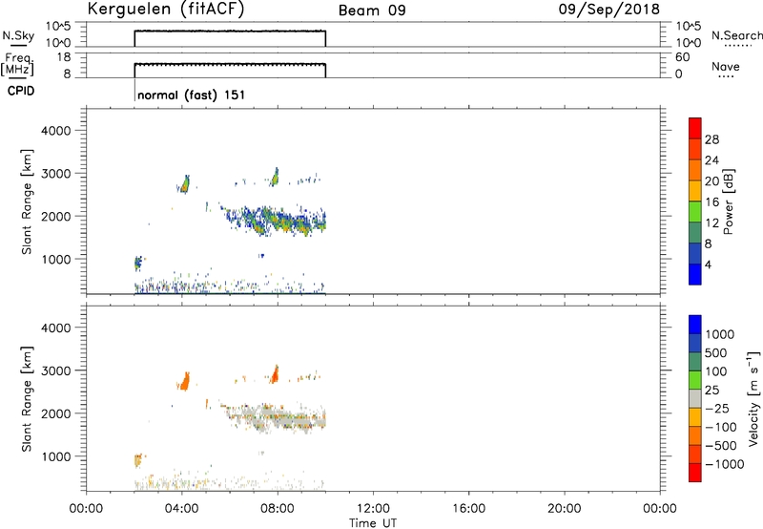The width and height of the screenshot is (763, 529).
Task: Click the '25' value on velocity colorbar
Action: tap(711, 390)
